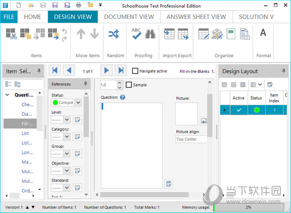Open the Level dropdown
291x213 pixels.
point(66,120)
